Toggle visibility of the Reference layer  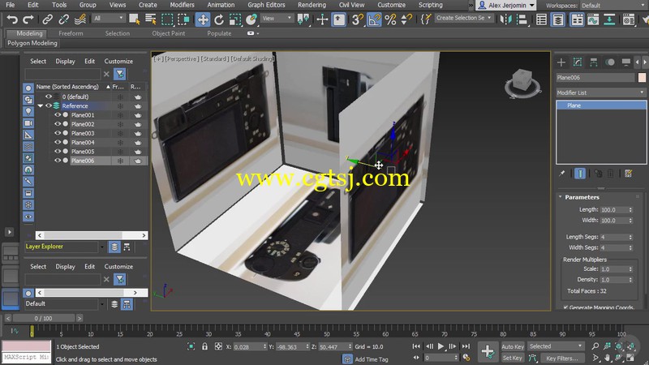49,106
